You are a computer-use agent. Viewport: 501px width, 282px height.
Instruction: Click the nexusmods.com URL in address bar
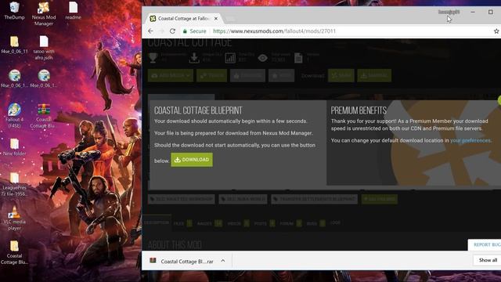pos(274,31)
